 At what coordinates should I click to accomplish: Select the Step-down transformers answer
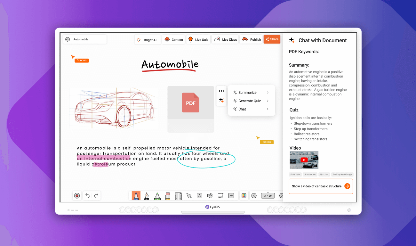(313, 123)
